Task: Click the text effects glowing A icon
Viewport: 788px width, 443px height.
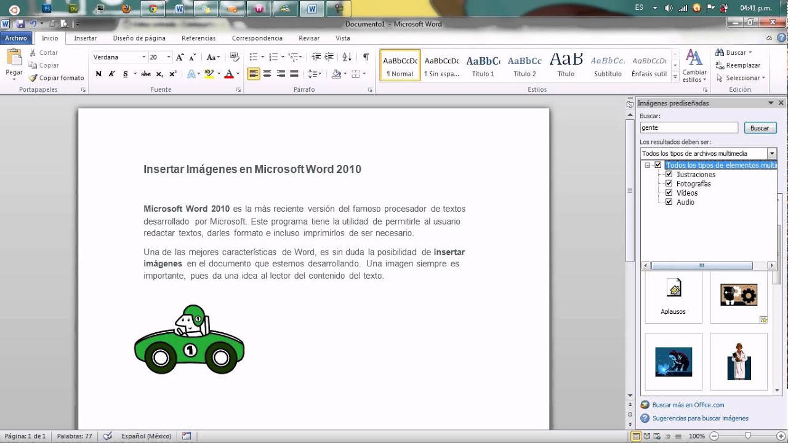Action: [191, 74]
